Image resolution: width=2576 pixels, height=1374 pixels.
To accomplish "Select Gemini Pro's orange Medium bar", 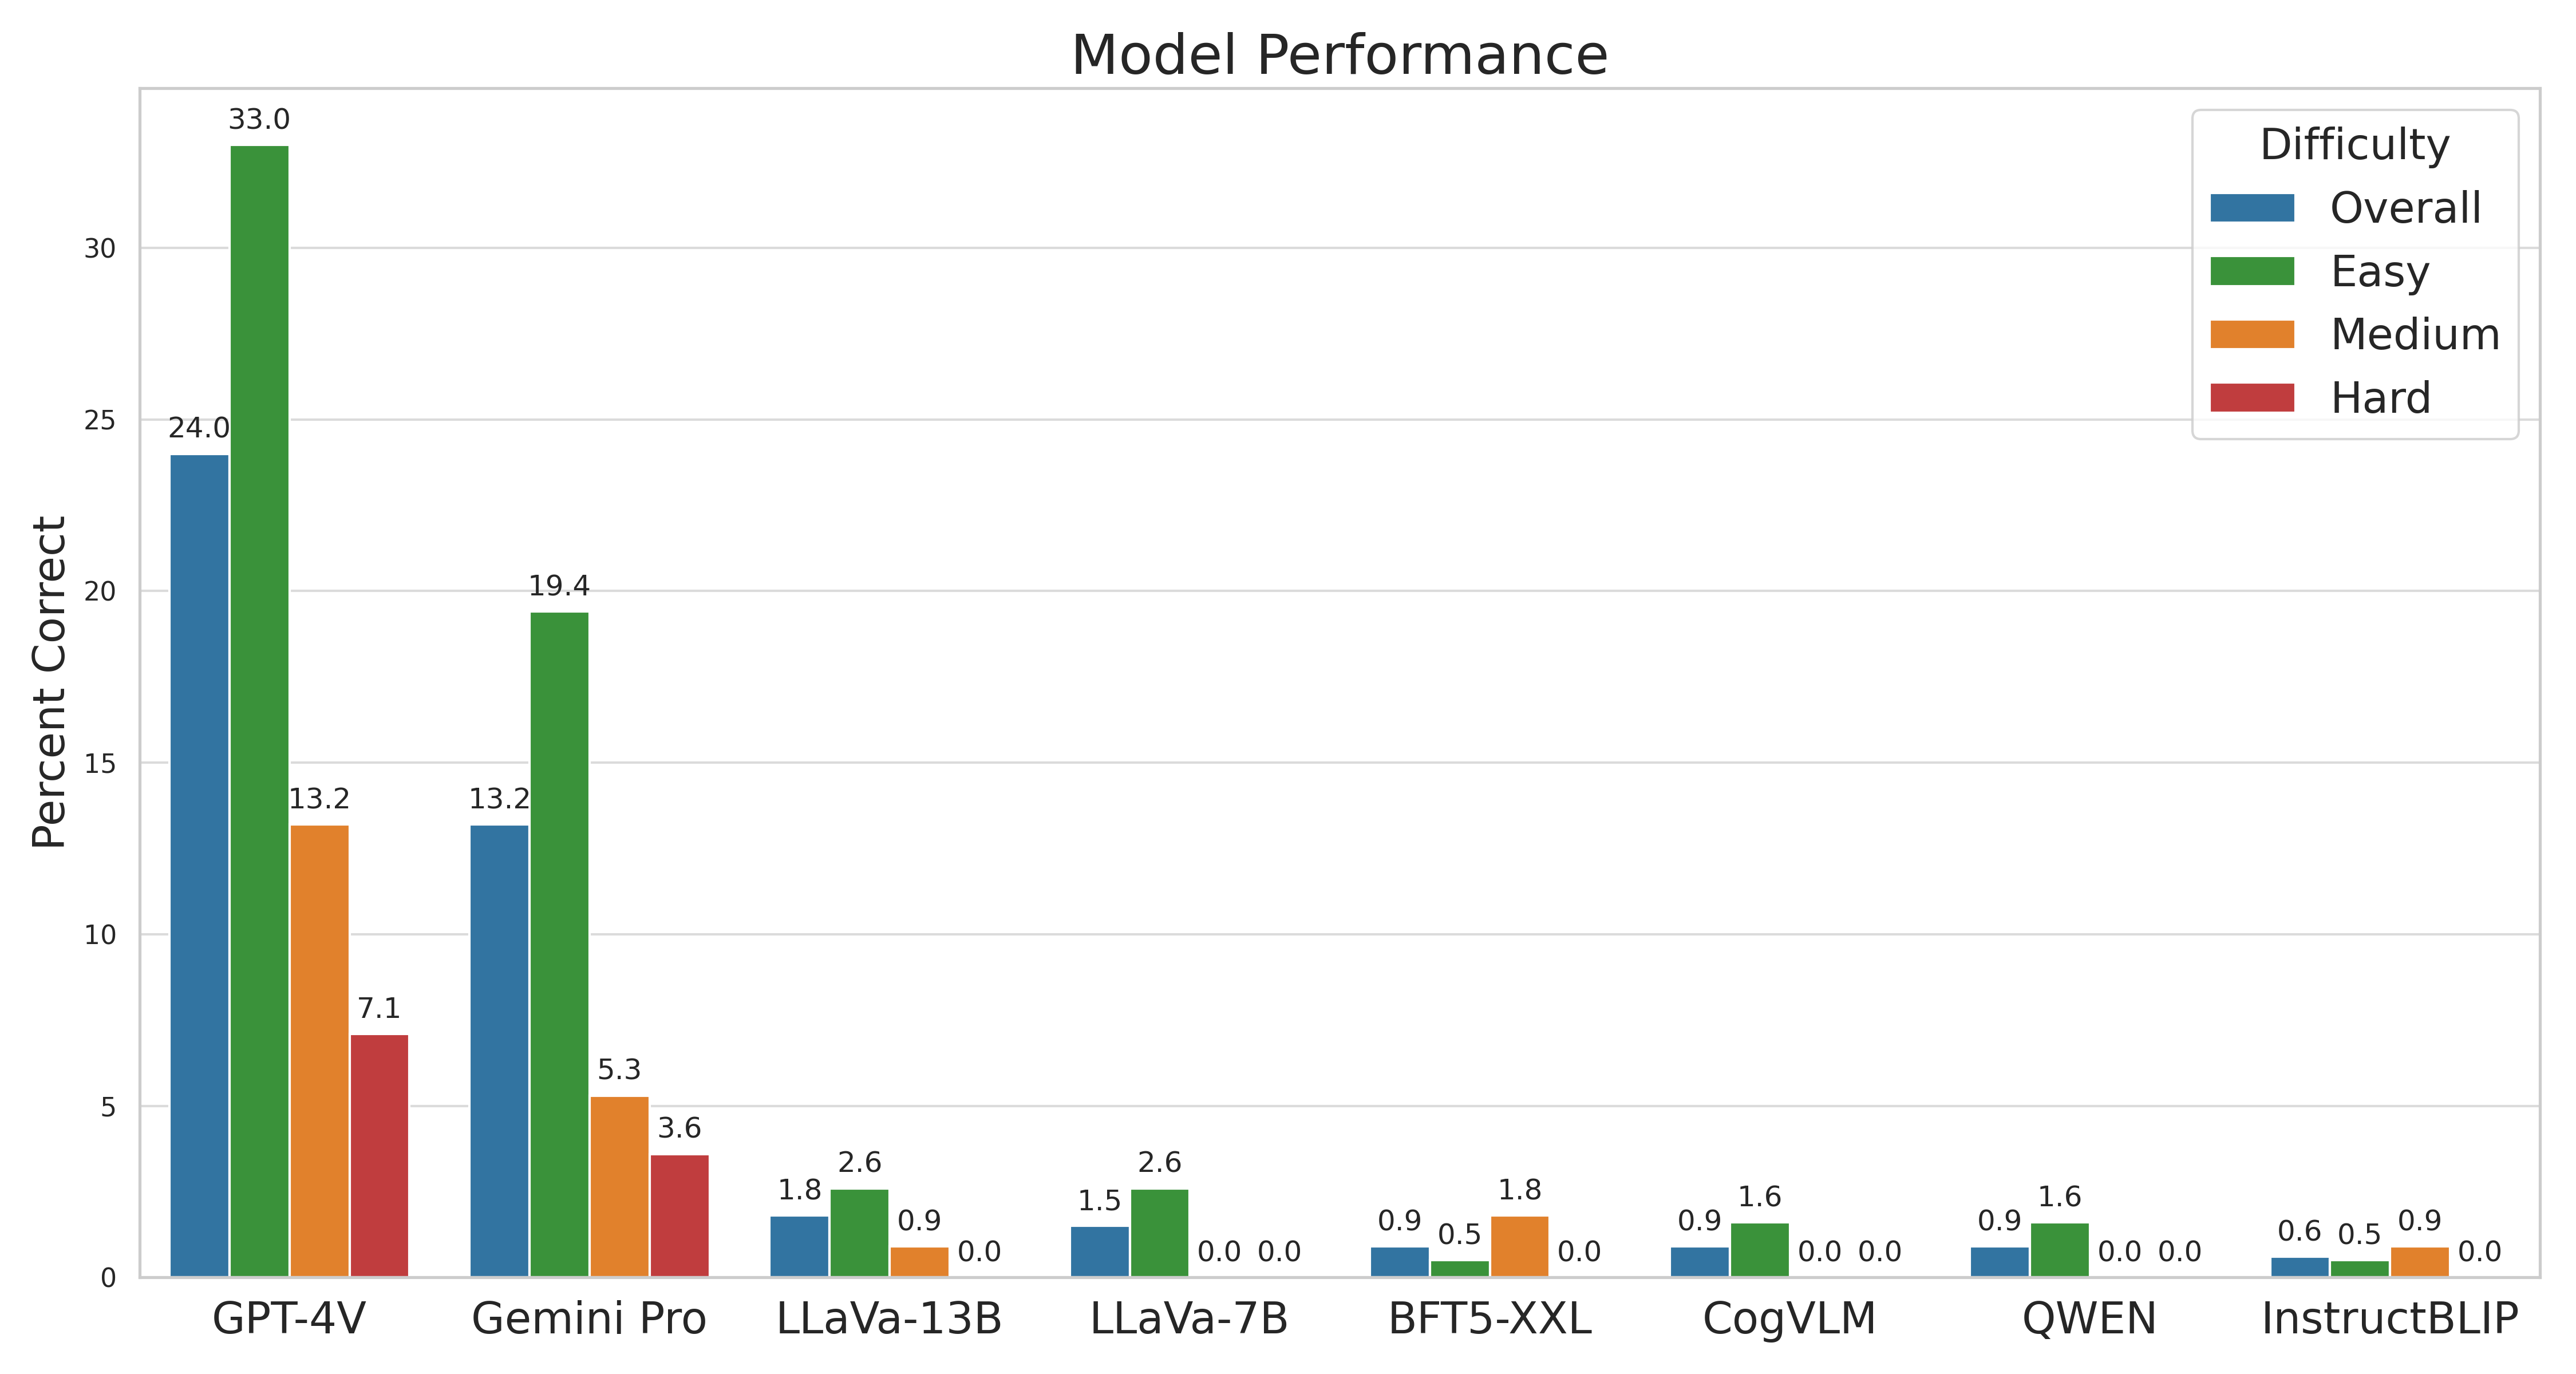I will [x=619, y=1186].
